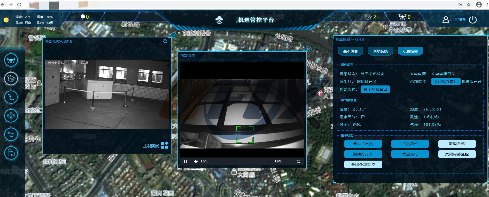This screenshot has height=197, width=489.
Task: Click the 关闭外部监控 button
Action: pyautogui.click(x=363, y=164)
